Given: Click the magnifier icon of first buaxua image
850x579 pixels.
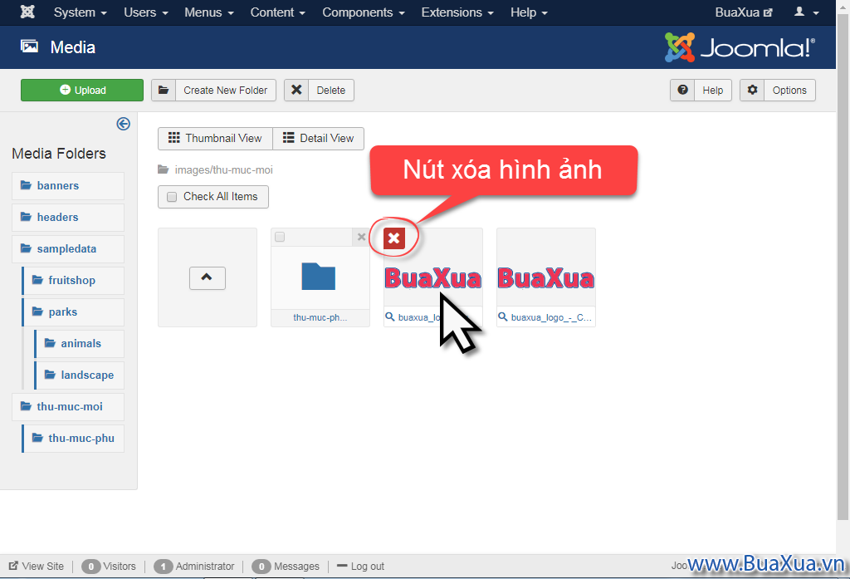Looking at the screenshot, I should (x=390, y=316).
